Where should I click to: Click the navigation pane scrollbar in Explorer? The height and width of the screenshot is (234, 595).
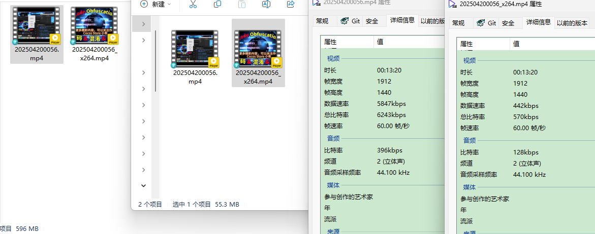tap(155, 61)
